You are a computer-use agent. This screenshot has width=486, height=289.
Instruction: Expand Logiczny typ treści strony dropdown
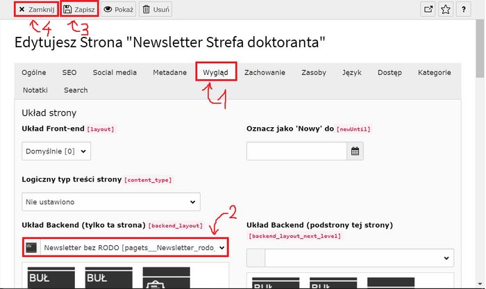point(110,202)
